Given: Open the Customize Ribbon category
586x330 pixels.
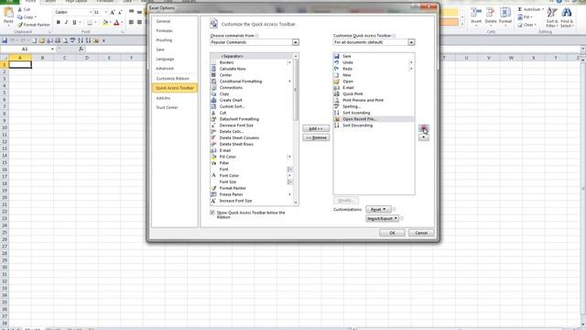Looking at the screenshot, I should [x=173, y=79].
